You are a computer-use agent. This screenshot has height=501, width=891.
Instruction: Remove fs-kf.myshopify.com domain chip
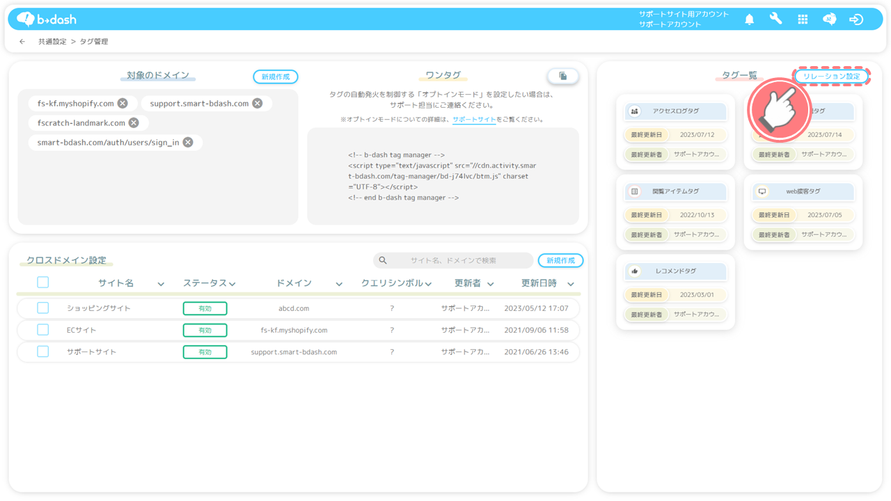pyautogui.click(x=123, y=103)
